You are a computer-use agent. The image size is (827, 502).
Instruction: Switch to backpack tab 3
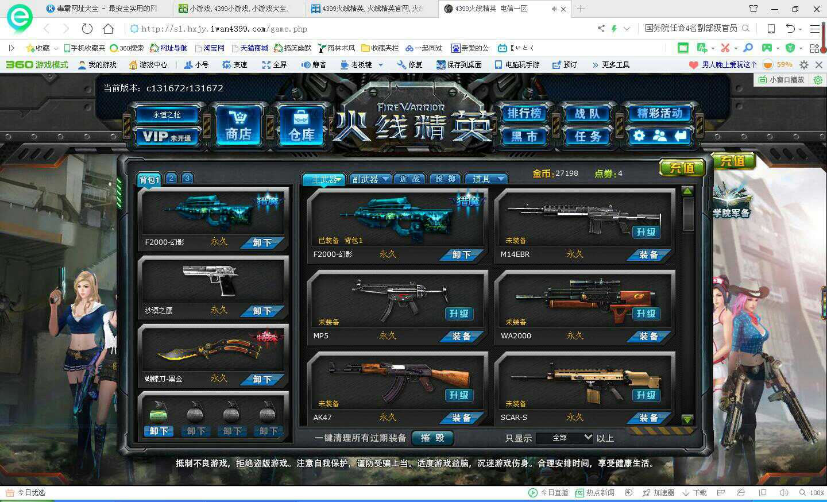(x=187, y=178)
